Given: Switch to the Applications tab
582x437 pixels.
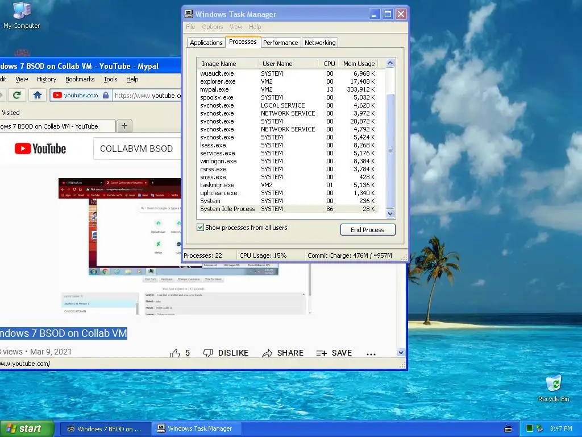Looking at the screenshot, I should tap(206, 43).
